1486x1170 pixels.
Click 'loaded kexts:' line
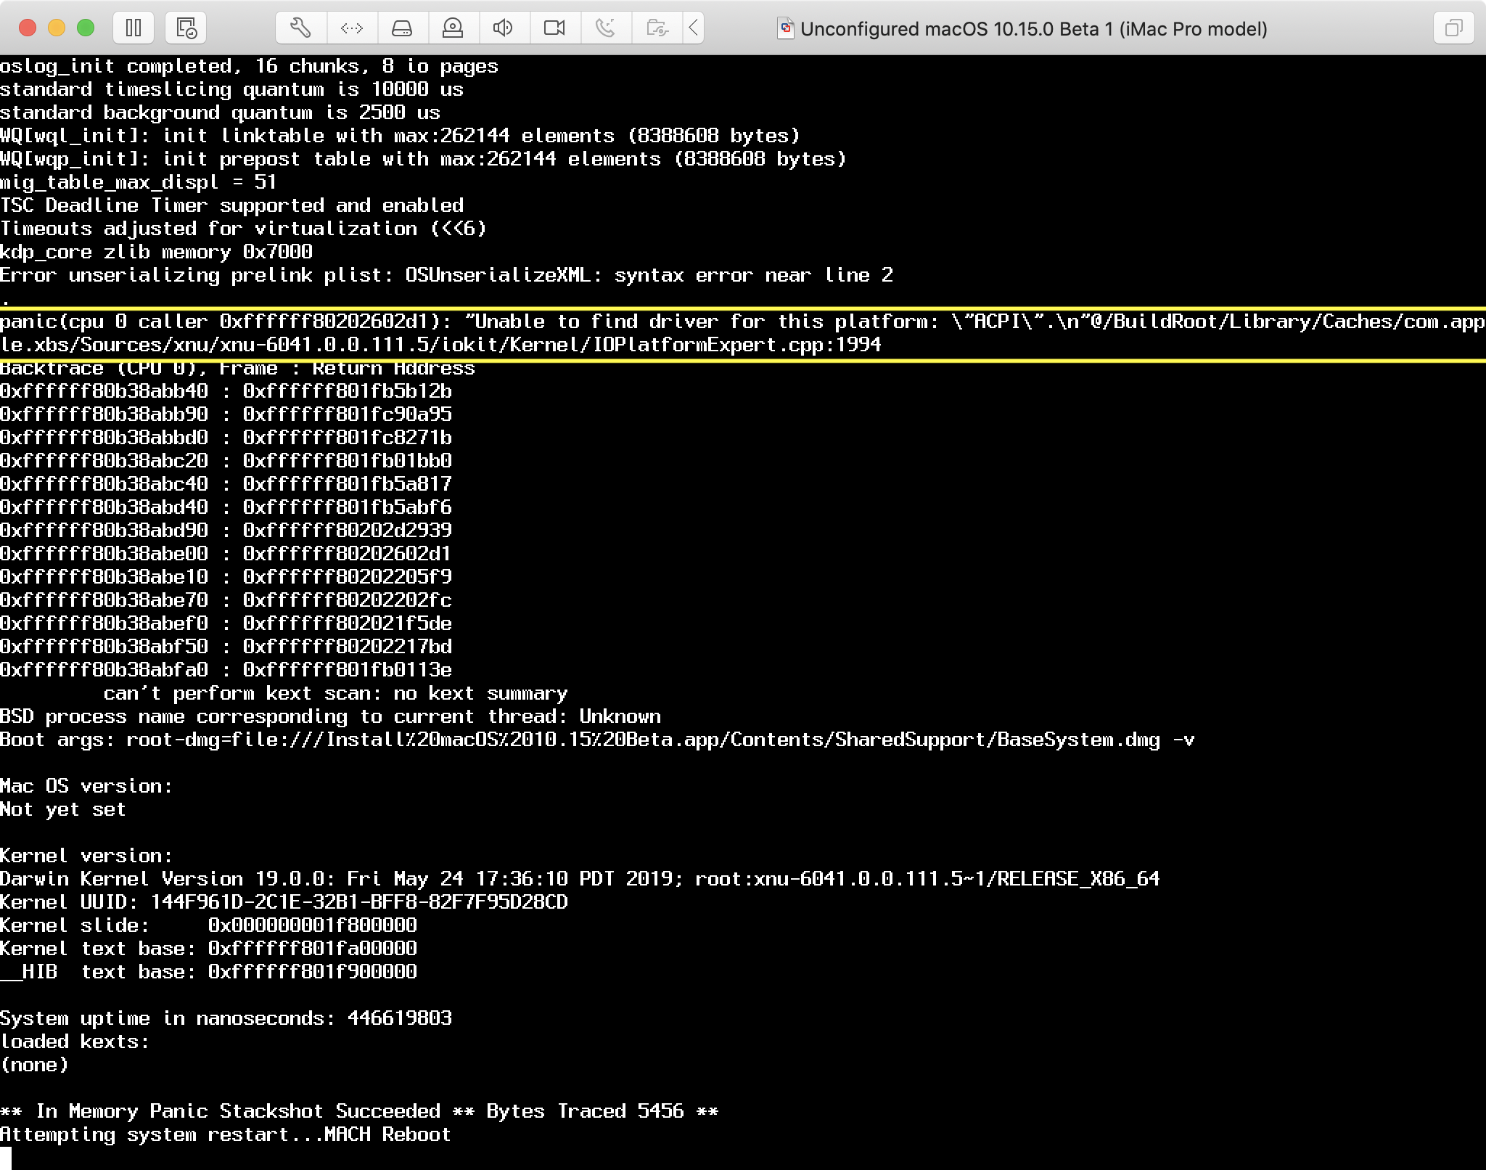pos(75,1042)
